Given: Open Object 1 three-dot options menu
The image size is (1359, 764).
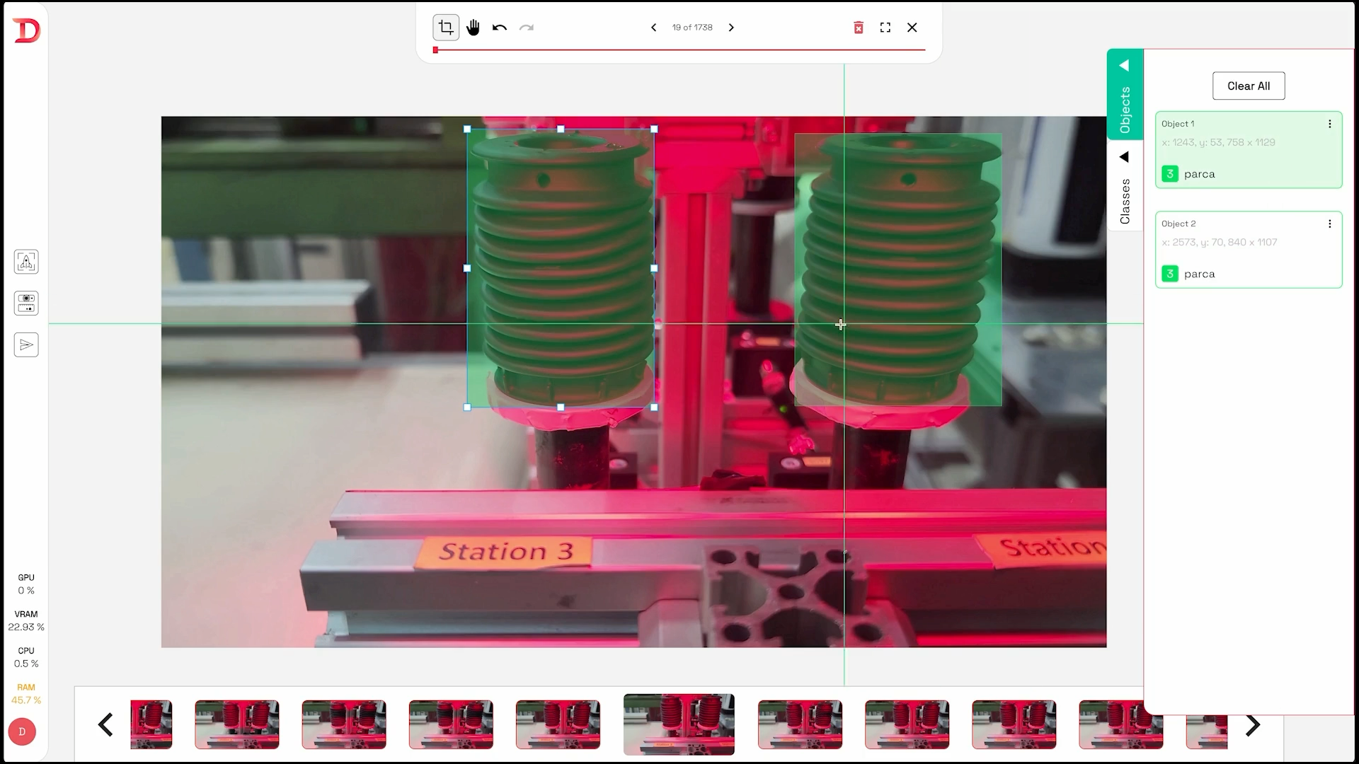Looking at the screenshot, I should 1329,124.
